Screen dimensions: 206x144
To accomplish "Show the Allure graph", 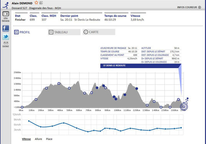I will [x=39, y=139].
